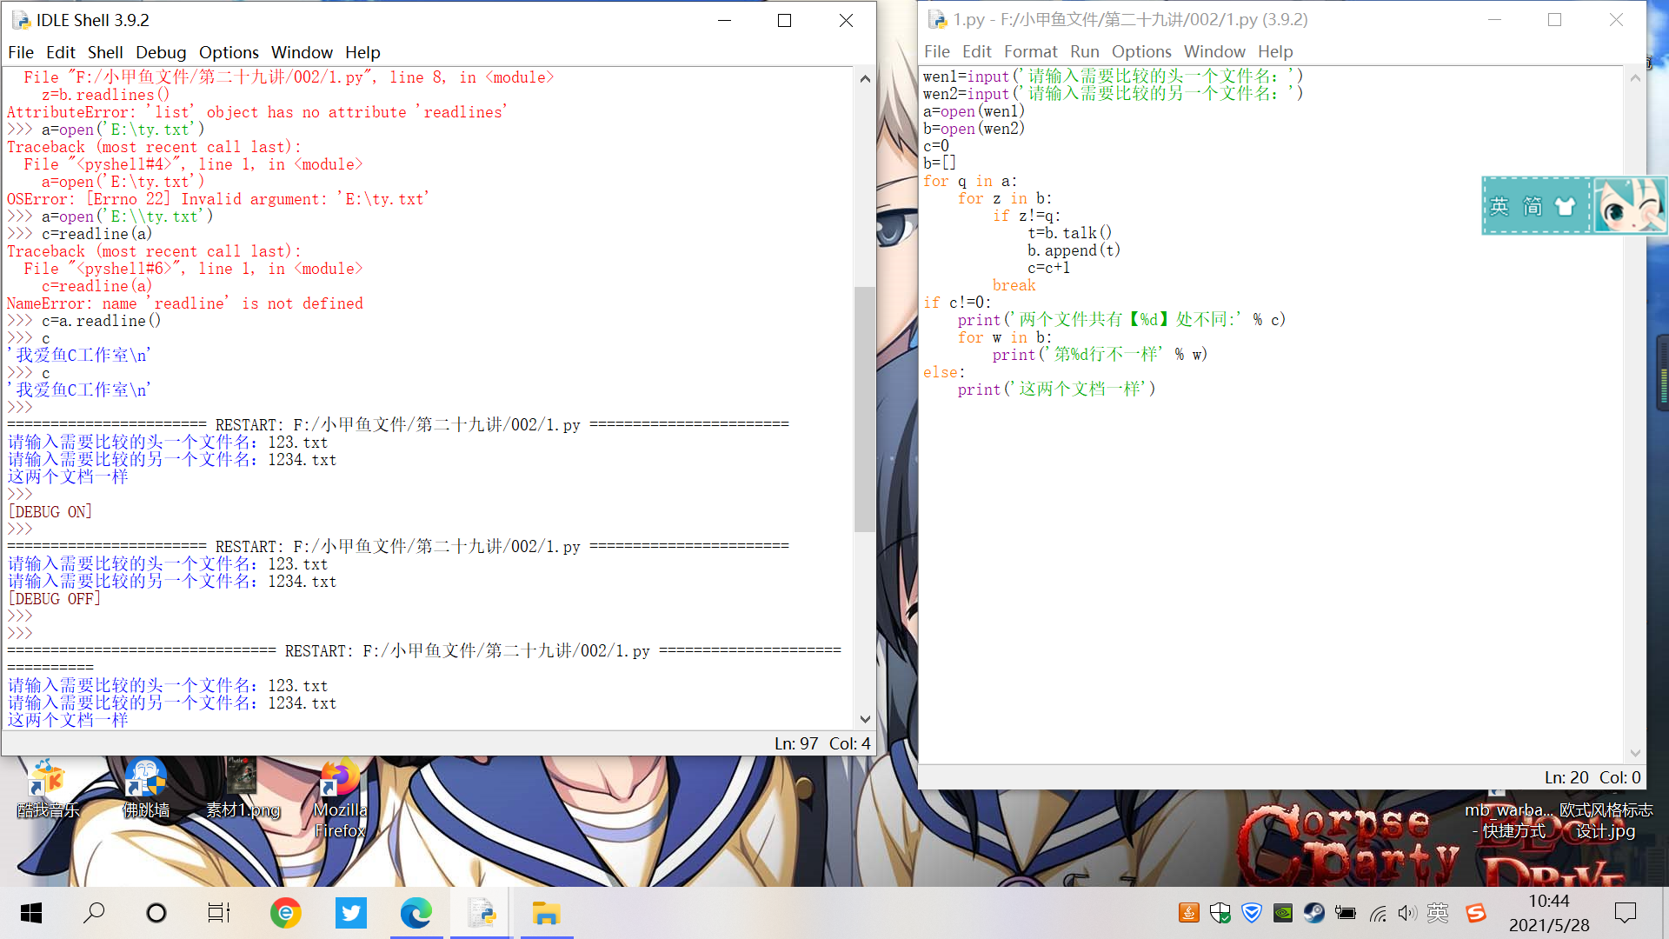The image size is (1669, 939).
Task: Open skin shirt icon on Sogou bar
Action: click(1565, 206)
